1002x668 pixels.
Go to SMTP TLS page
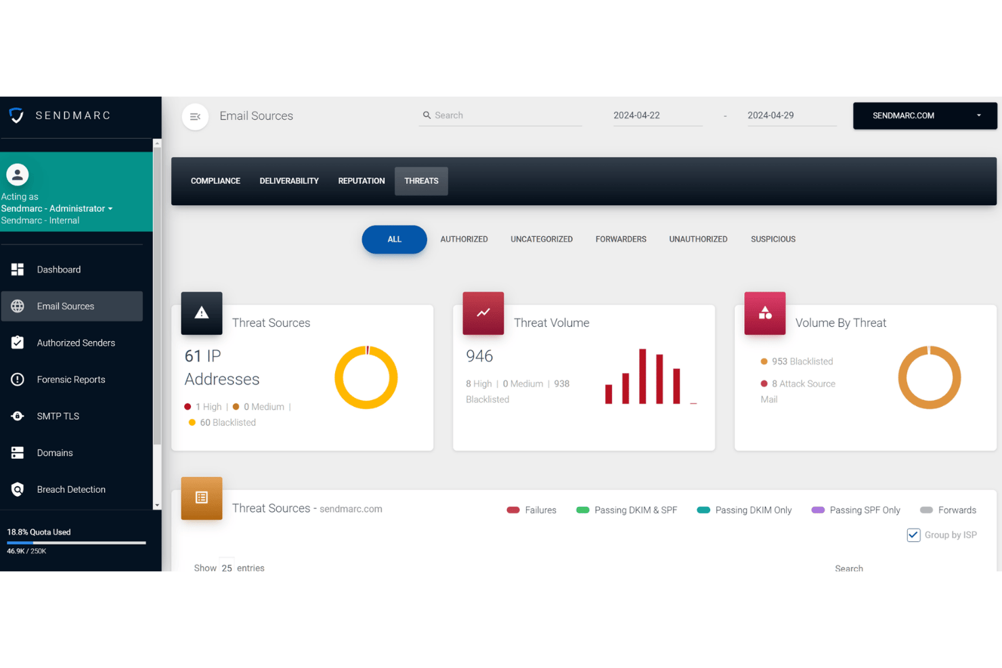tap(72, 416)
